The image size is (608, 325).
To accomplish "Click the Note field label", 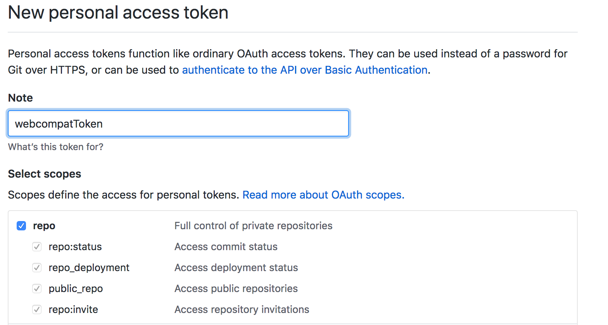I will pos(21,98).
